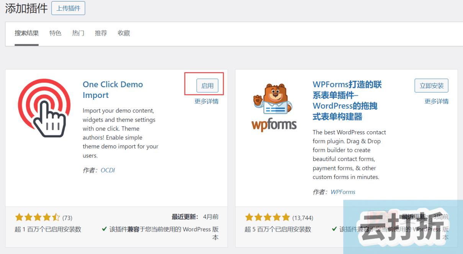Open the WPForms author link
This screenshot has height=254, width=463.
[x=343, y=192]
